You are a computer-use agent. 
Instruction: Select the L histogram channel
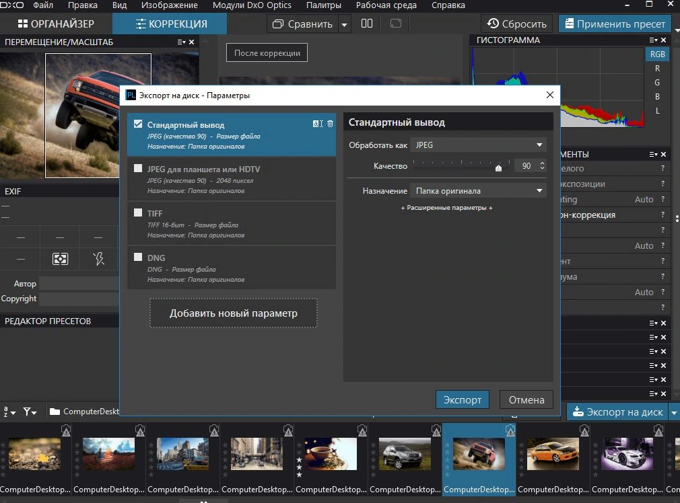(x=657, y=111)
